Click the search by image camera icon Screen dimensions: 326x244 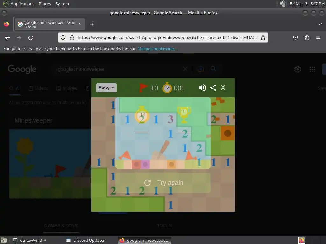coord(201,69)
